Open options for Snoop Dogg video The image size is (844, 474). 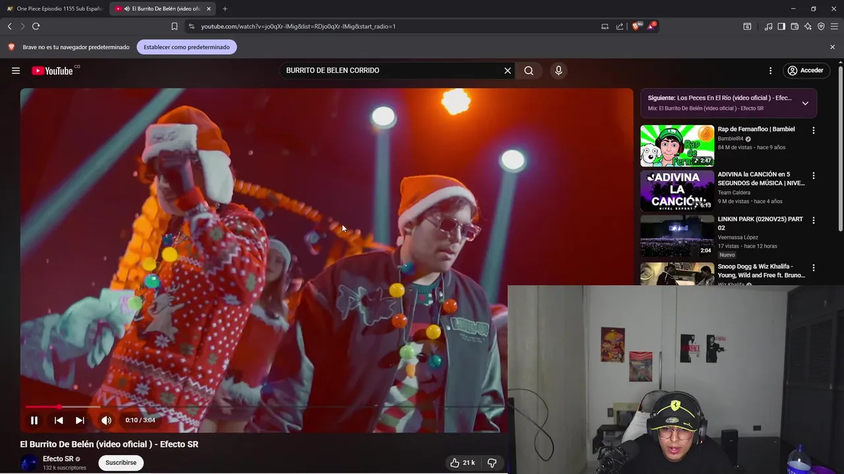[x=813, y=268]
